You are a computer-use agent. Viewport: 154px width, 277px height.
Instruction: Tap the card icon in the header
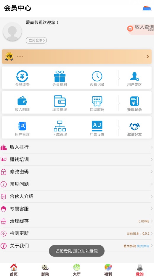[x=147, y=8]
